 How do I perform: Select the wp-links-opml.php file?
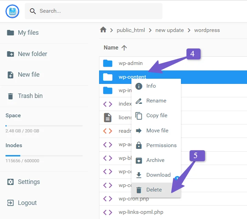(x=173, y=212)
